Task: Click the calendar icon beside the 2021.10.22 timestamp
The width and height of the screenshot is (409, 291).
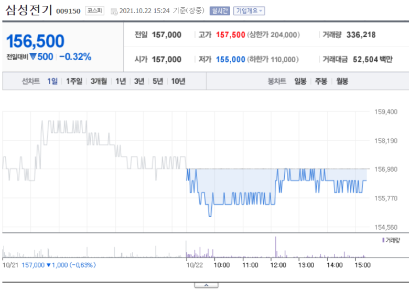Action: pyautogui.click(x=114, y=12)
